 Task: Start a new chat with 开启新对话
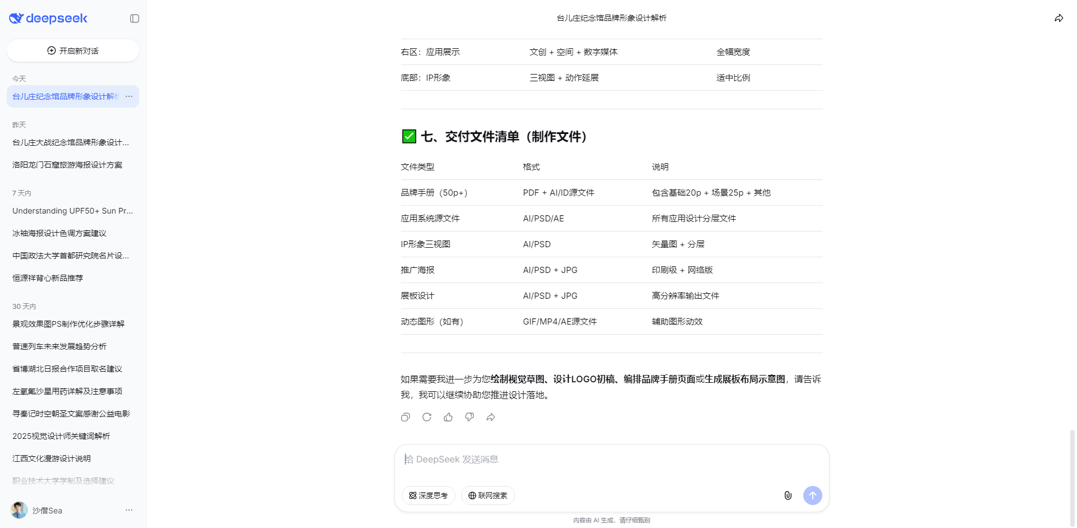[73, 50]
